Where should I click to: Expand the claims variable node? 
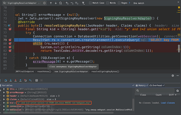(4, 100)
